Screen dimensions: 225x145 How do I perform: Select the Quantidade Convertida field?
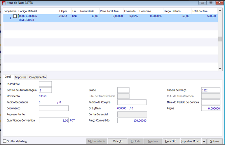(54, 120)
